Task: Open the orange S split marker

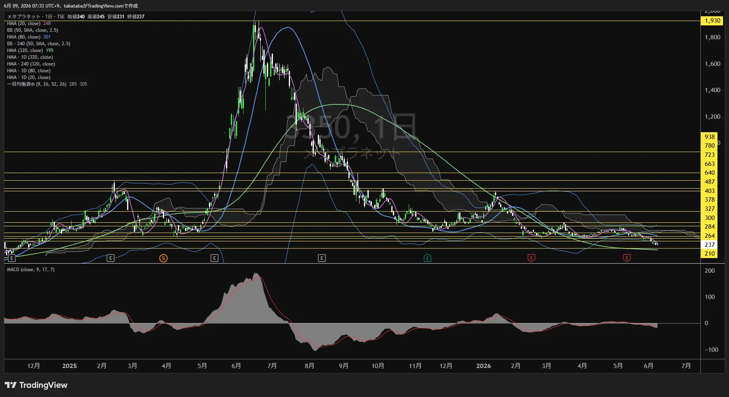Action: click(163, 258)
